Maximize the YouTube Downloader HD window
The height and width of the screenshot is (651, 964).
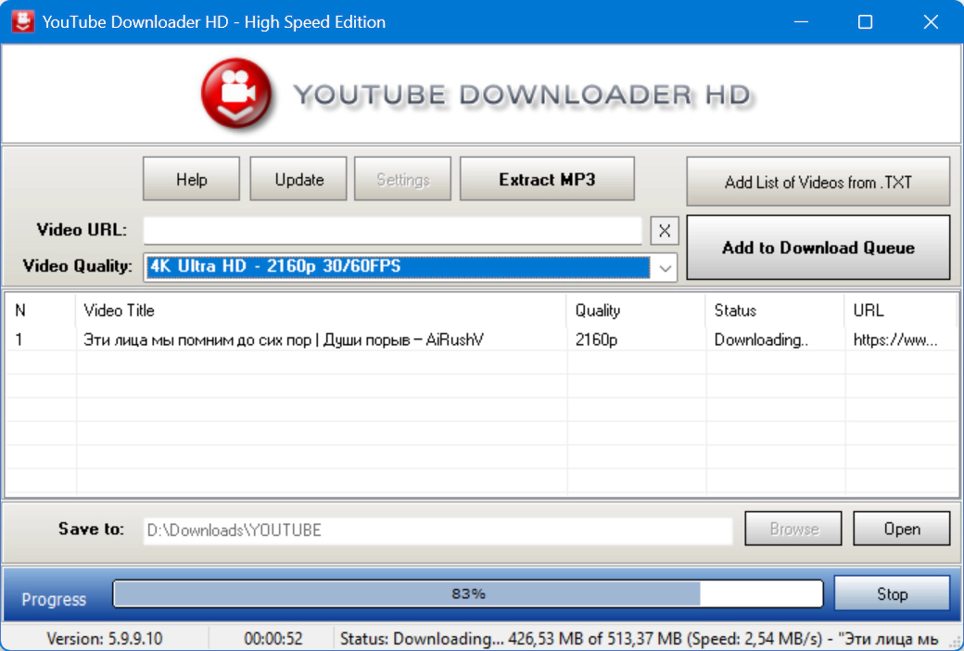click(865, 22)
